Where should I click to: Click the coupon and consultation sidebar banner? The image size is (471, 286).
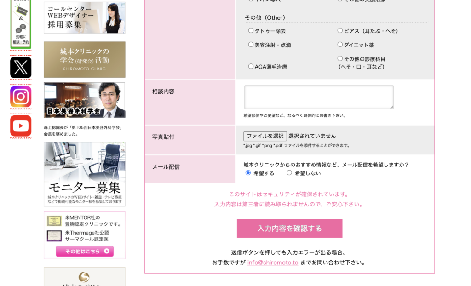20,23
